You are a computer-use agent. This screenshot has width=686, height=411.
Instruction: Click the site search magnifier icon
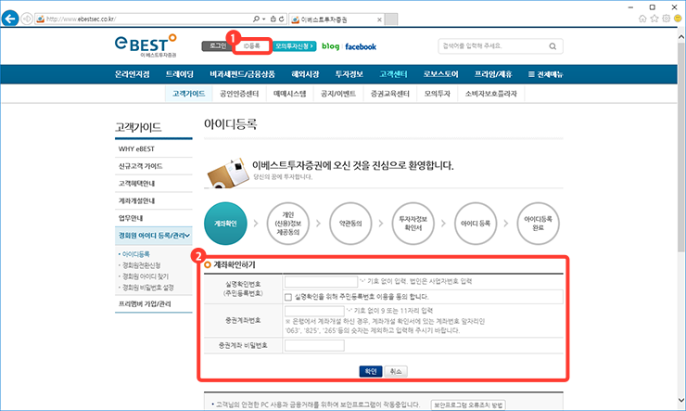click(553, 46)
